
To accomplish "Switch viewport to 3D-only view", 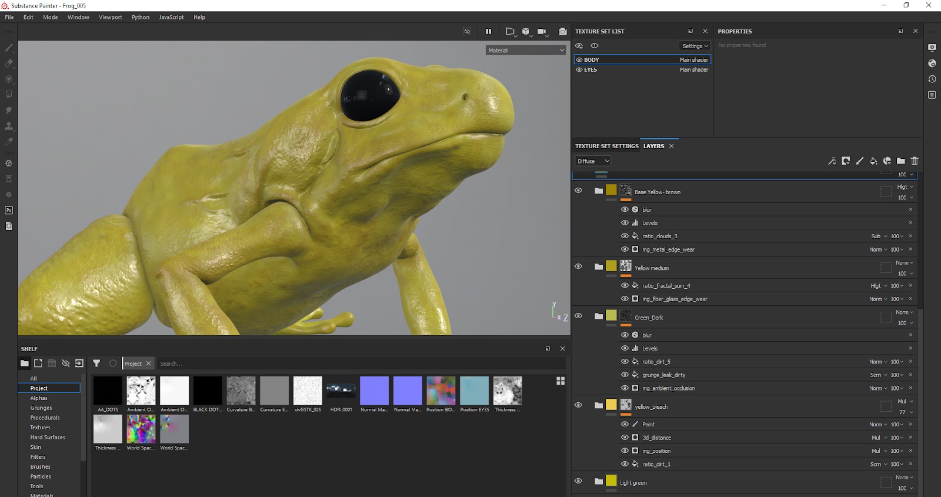I will pyautogui.click(x=526, y=31).
